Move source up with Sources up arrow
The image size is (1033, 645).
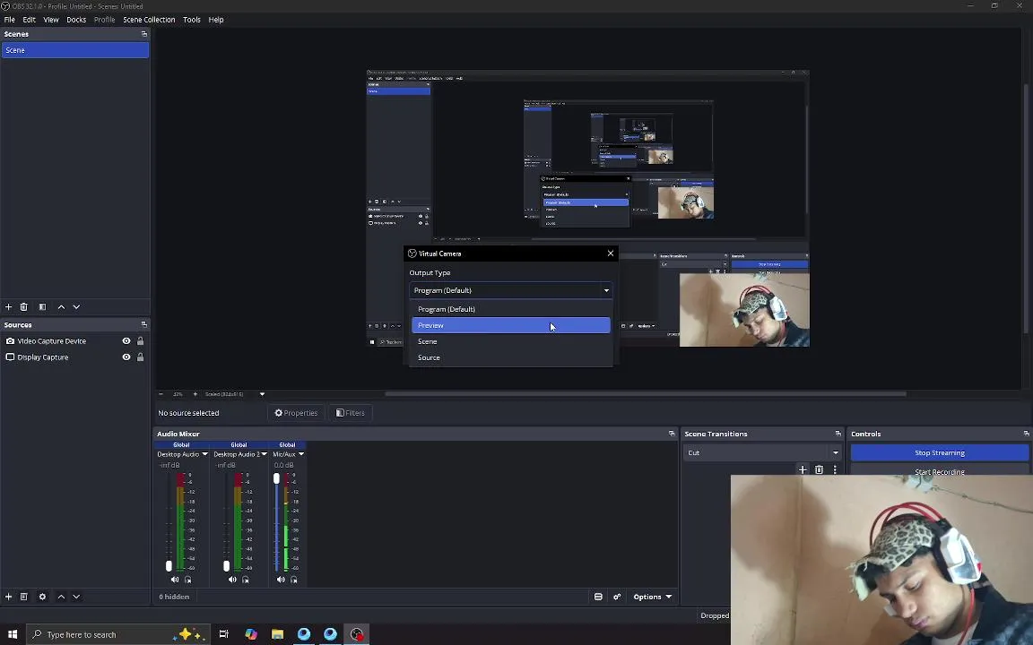coord(61,597)
